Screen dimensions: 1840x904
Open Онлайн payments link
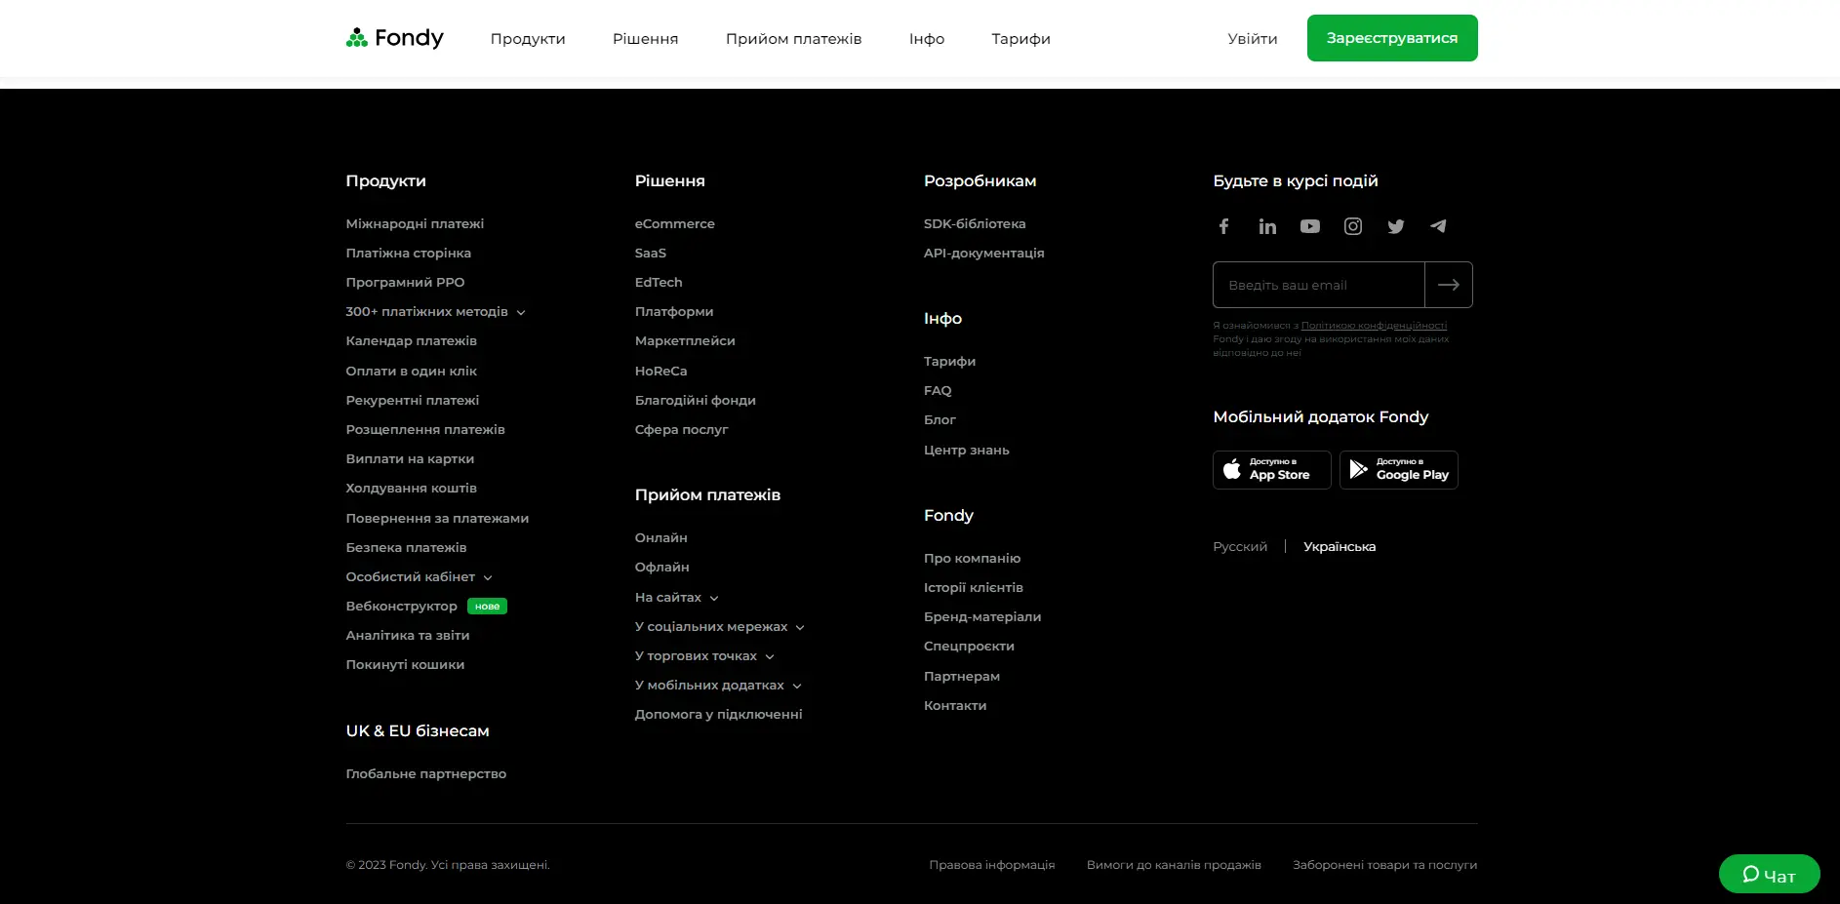coord(661,538)
